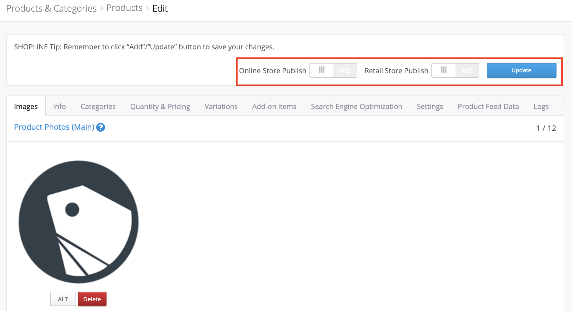
Task: Open the Categories tab
Action: point(98,106)
